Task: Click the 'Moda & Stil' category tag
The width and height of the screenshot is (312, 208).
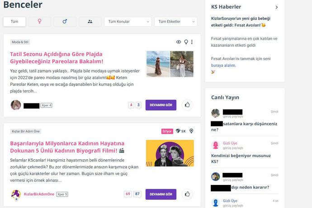Action: [x=20, y=42]
